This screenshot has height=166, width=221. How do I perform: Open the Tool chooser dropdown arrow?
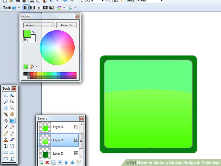tap(19, 8)
